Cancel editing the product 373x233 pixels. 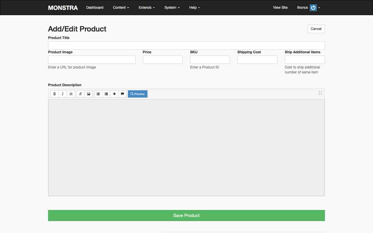(x=316, y=29)
